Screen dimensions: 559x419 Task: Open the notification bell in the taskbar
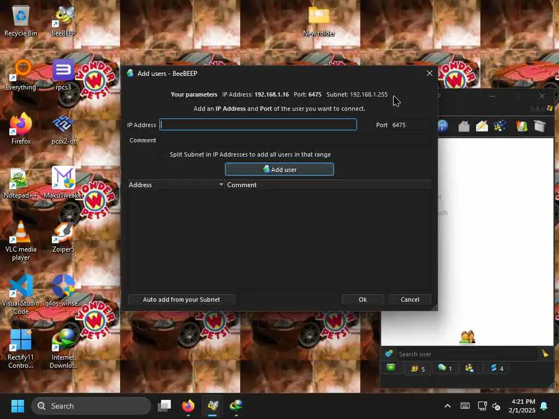point(544,406)
